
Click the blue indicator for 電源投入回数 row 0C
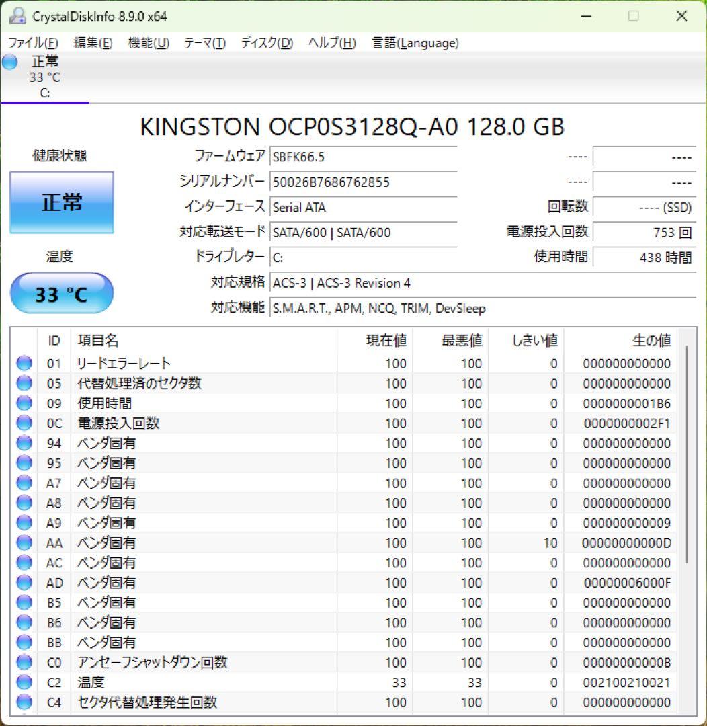click(x=24, y=423)
